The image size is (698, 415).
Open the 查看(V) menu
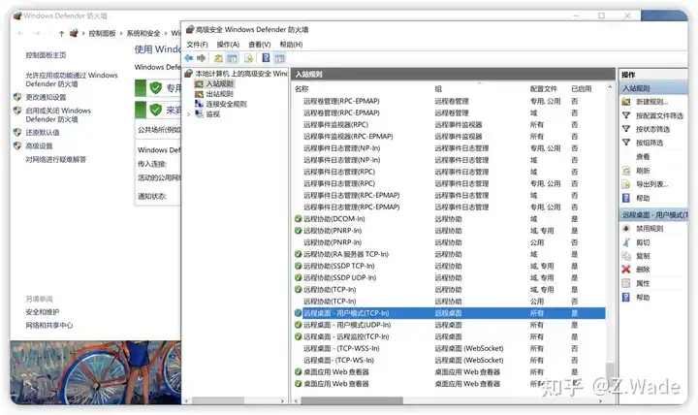point(260,44)
